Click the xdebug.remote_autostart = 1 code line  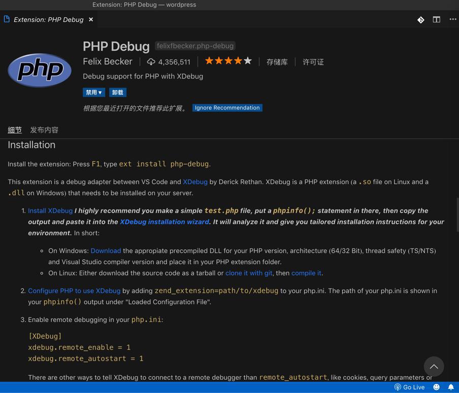coord(85,359)
